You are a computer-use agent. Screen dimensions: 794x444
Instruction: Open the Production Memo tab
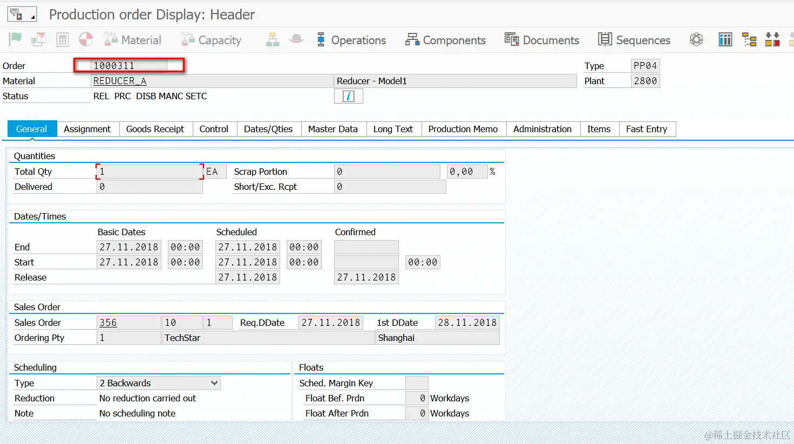coord(463,129)
